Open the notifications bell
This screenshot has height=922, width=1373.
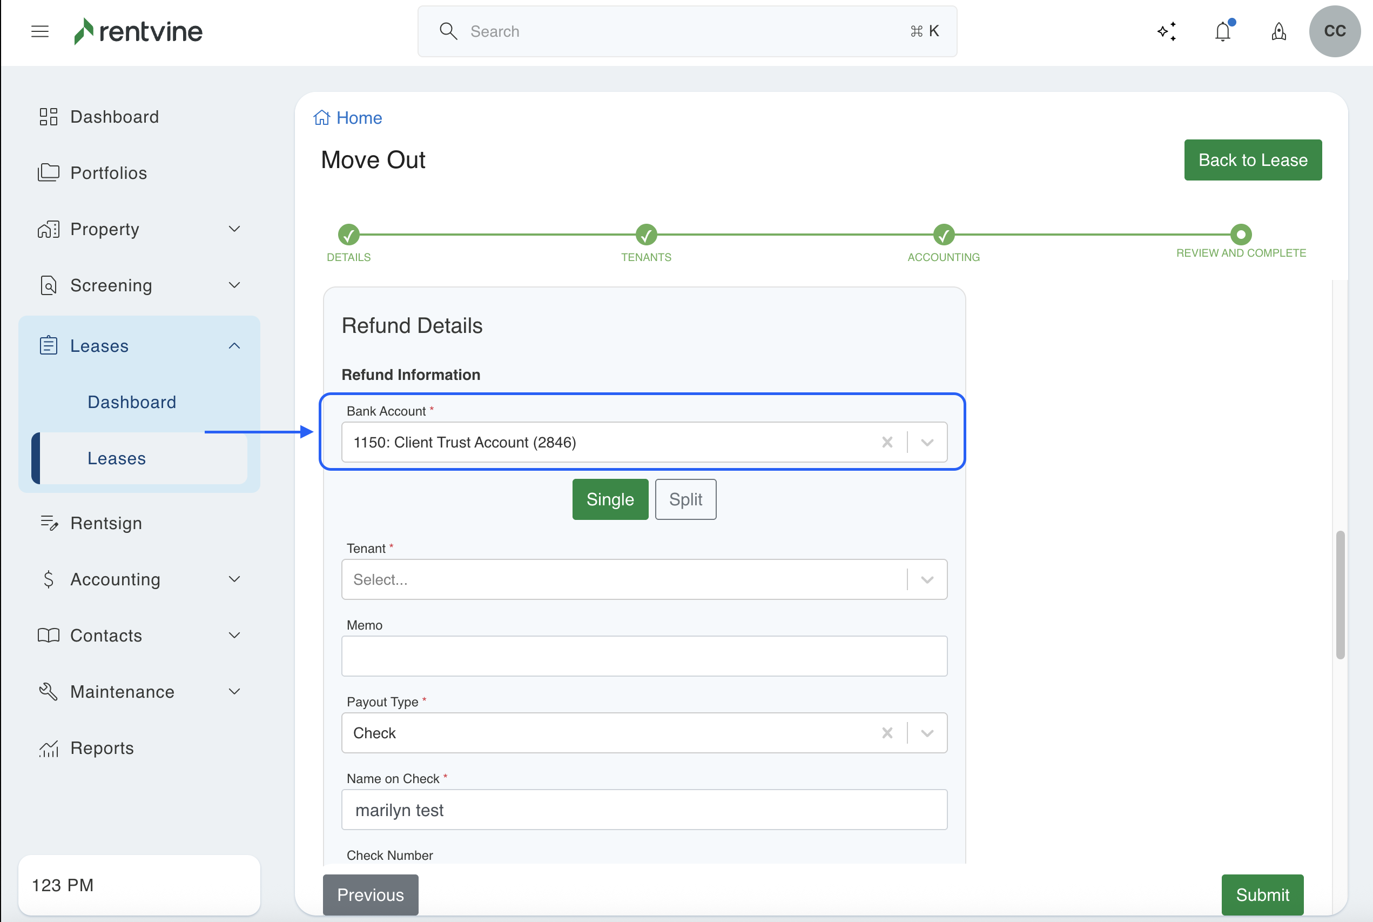(x=1223, y=31)
